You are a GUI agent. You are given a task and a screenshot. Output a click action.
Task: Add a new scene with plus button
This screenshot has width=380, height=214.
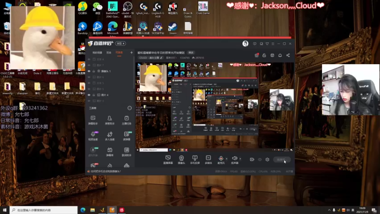point(132,52)
